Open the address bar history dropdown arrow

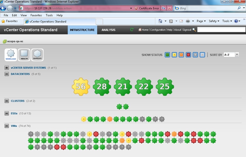(131, 8)
